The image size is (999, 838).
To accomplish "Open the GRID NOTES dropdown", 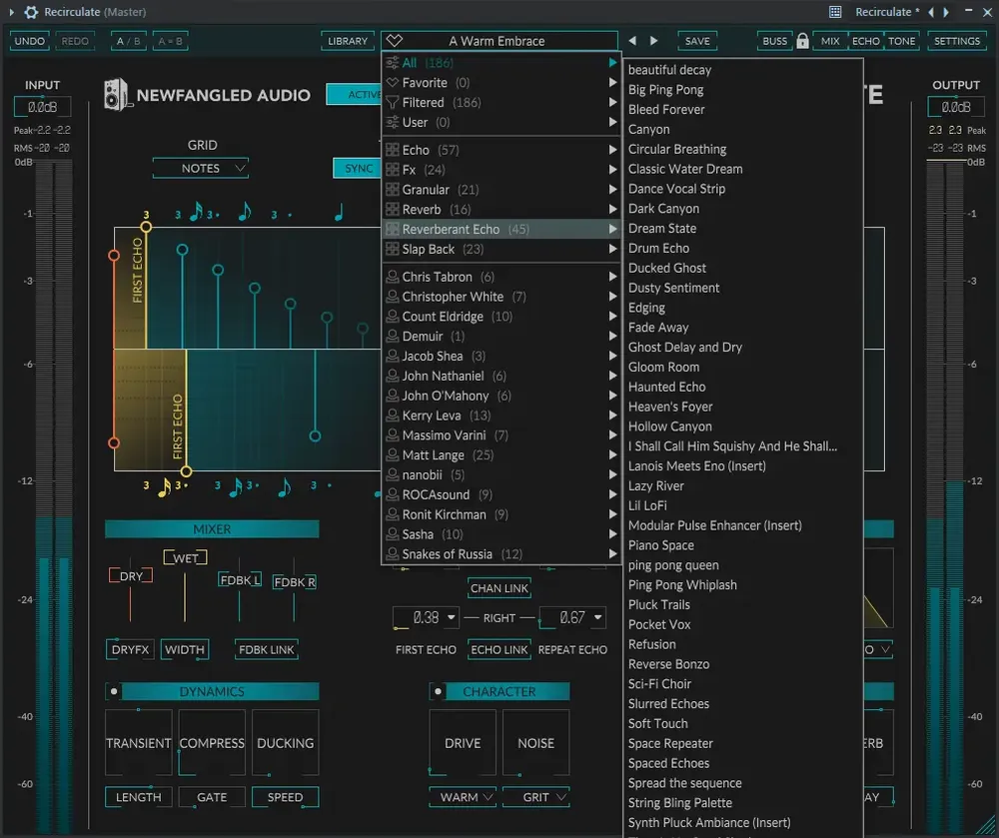I will point(201,168).
